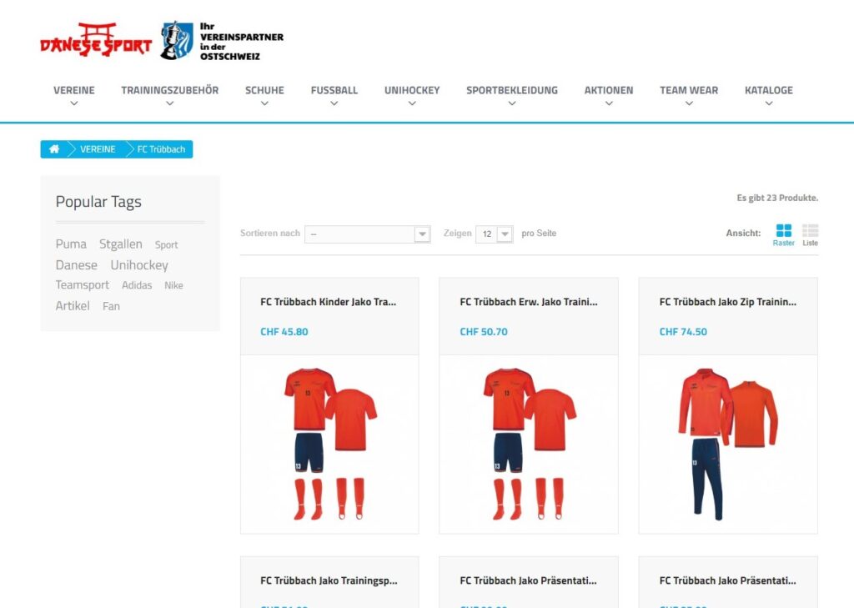Open FC Trübbach Kinder Jako product title
Image resolution: width=854 pixels, height=608 pixels.
(329, 302)
